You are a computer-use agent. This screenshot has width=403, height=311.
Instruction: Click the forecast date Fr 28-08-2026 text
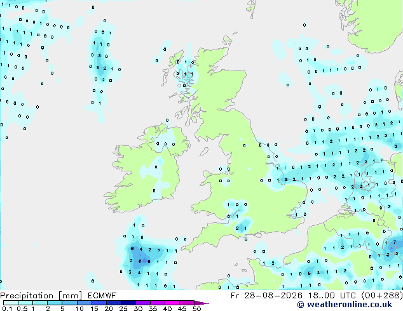[266, 296]
